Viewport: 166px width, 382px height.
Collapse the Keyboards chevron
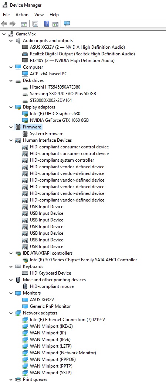tap(11, 267)
